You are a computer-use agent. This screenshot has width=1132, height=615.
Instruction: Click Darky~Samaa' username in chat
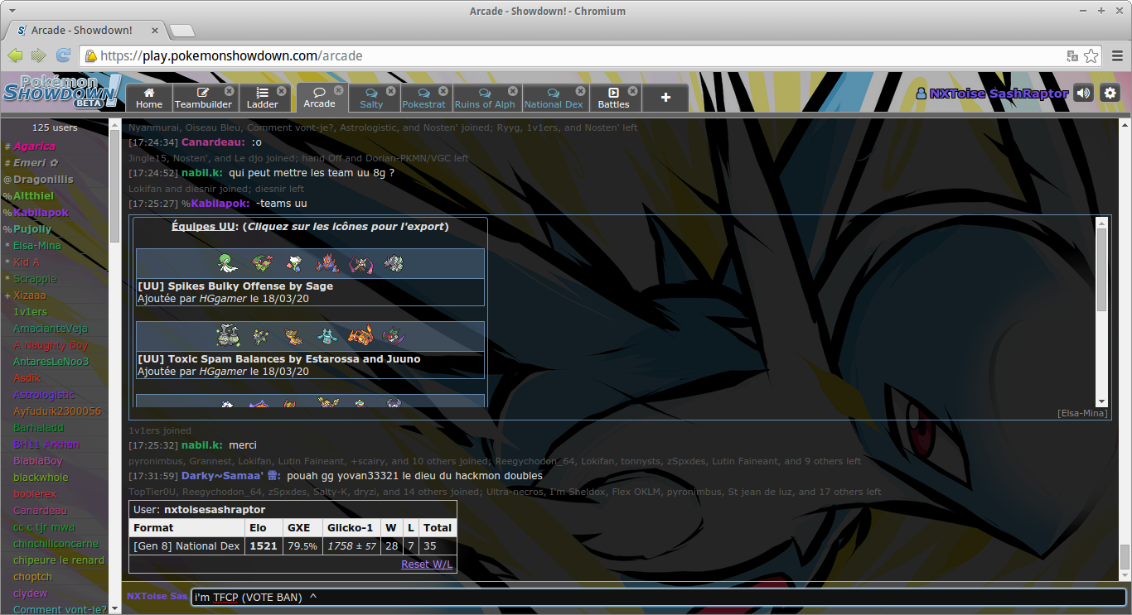[x=231, y=476]
